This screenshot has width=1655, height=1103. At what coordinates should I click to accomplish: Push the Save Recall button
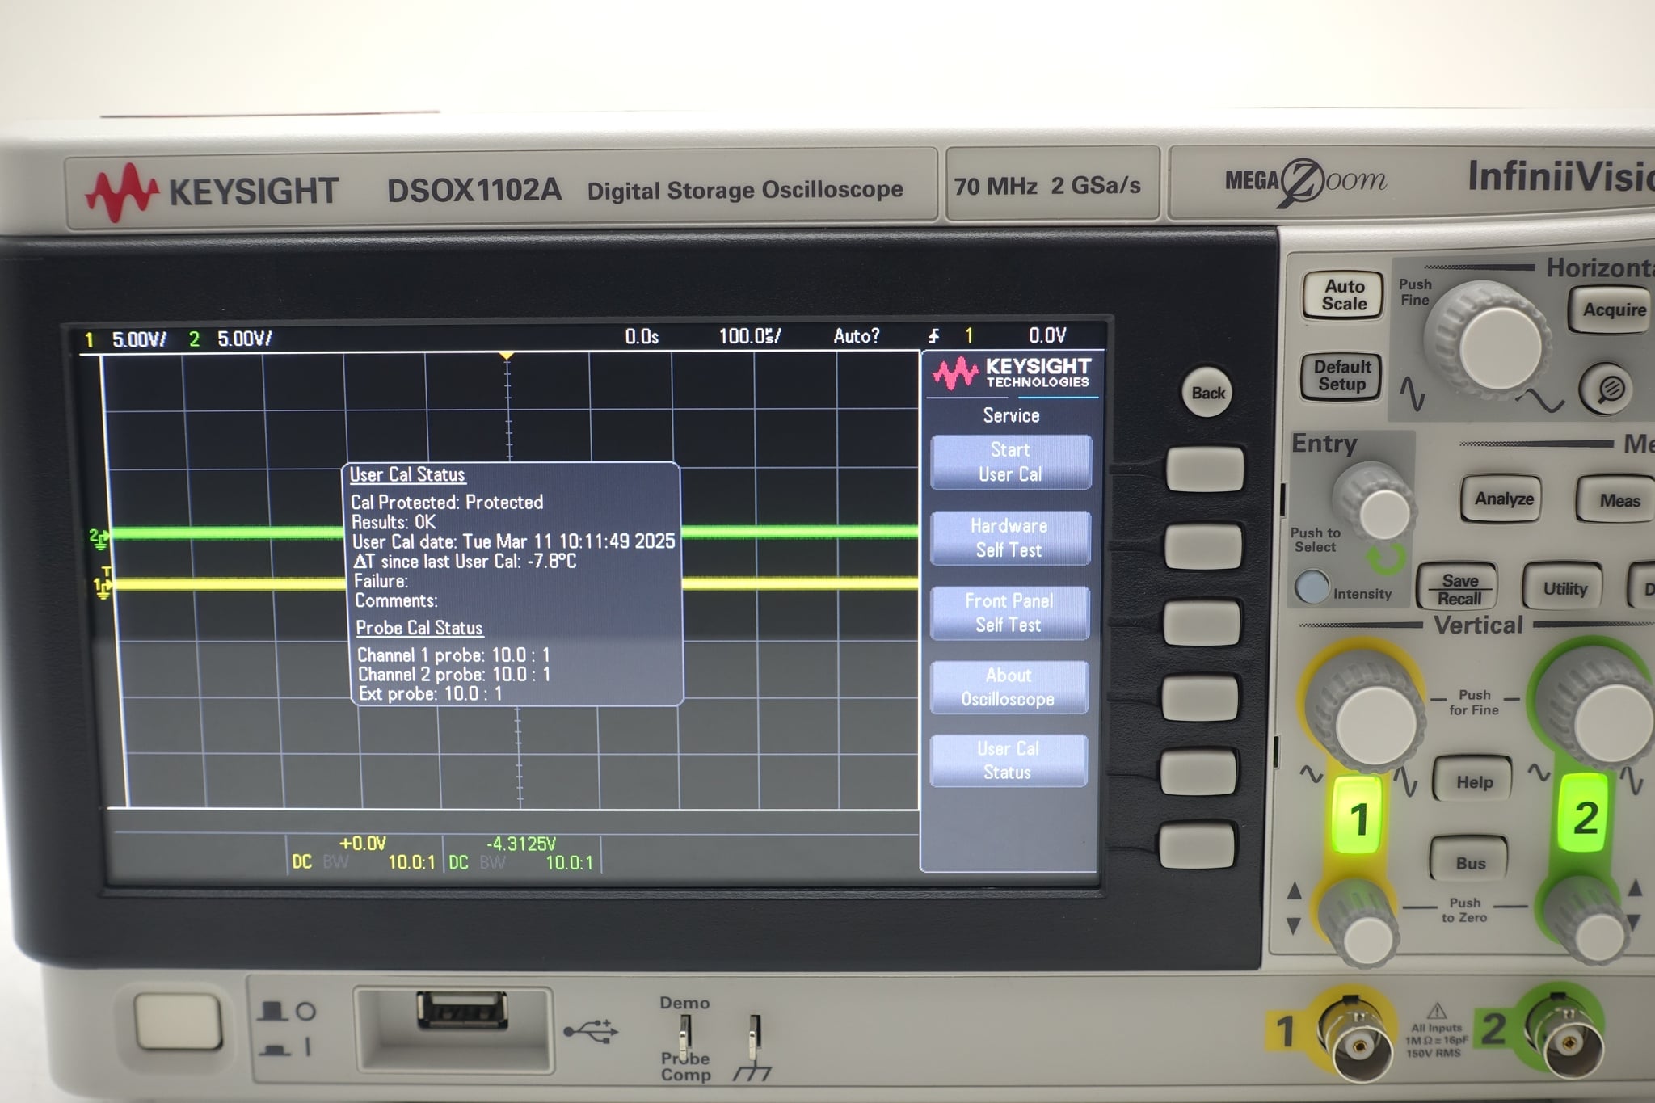pos(1459,588)
